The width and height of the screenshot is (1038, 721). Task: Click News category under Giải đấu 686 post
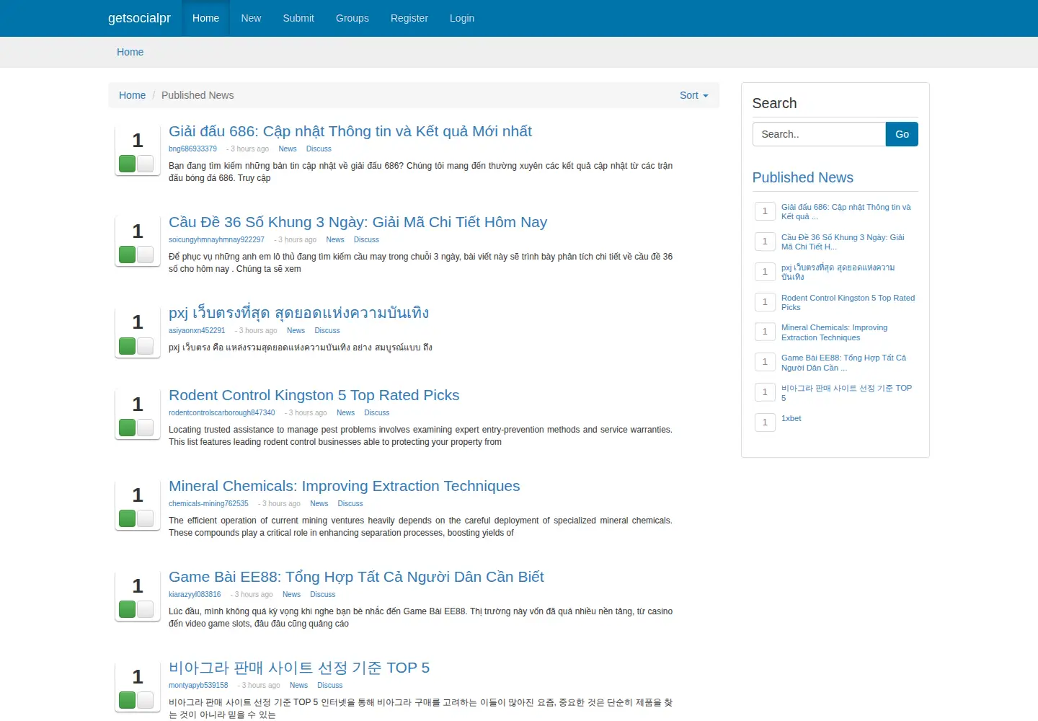(x=288, y=149)
